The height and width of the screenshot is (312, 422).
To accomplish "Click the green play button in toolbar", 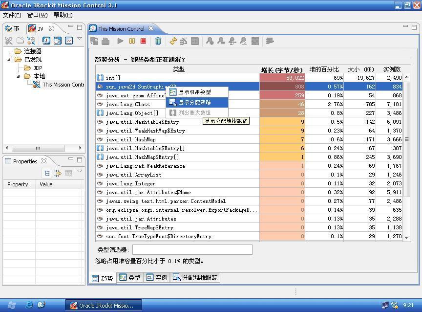I will click(x=120, y=41).
